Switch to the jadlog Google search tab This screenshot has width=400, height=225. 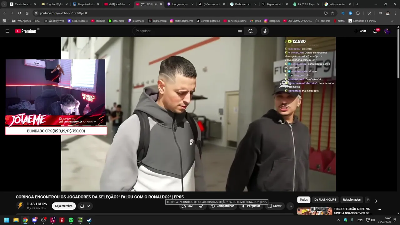[x=337, y=4]
